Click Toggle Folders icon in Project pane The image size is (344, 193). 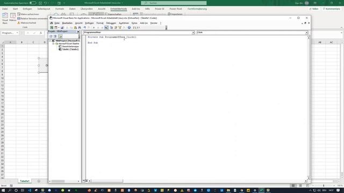60,36
